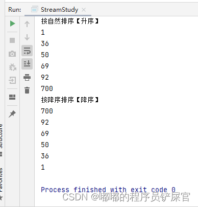Toggle Scroll to End of console
The height and width of the screenshot is (207, 198).
click(27, 64)
